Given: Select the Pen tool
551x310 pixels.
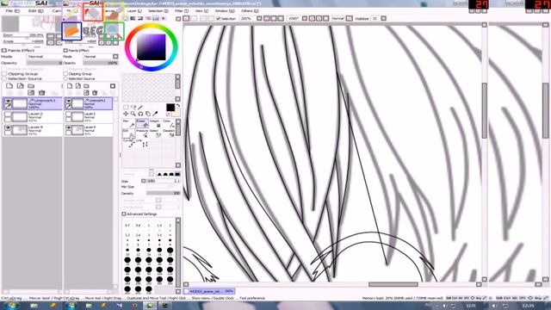Looking at the screenshot, I should tap(128, 123).
